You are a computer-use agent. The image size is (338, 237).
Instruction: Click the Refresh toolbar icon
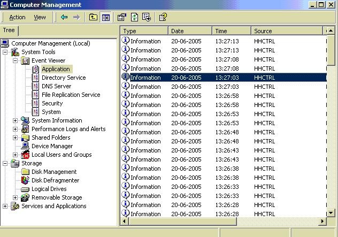click(134, 17)
